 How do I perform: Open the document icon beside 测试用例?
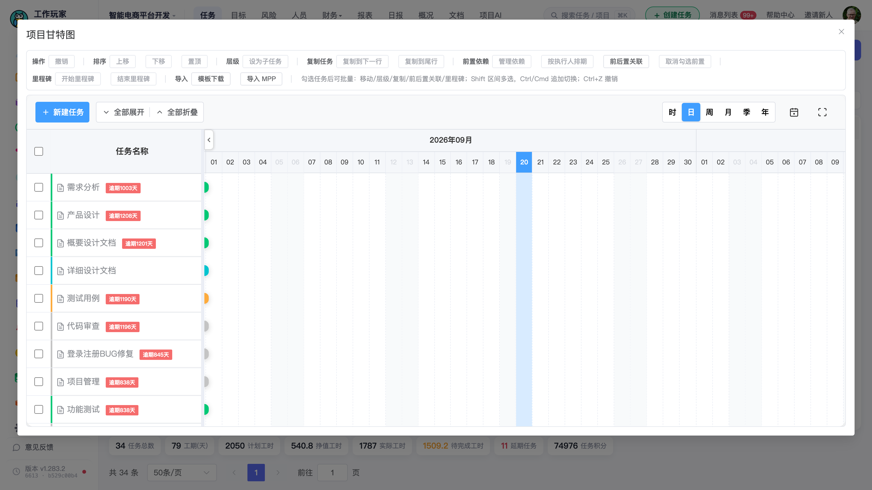[x=60, y=299]
